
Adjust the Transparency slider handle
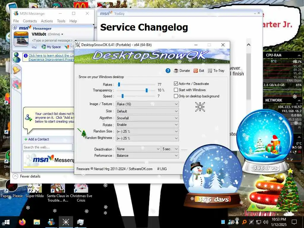pyautogui.click(x=147, y=90)
